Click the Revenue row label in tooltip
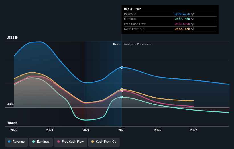Image resolution: width=234 pixels, height=149 pixels. 130,14
